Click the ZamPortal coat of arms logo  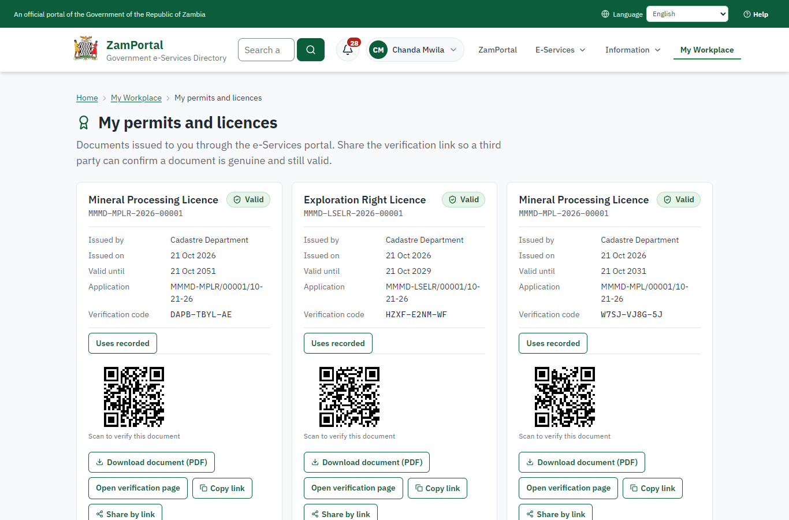tap(86, 49)
